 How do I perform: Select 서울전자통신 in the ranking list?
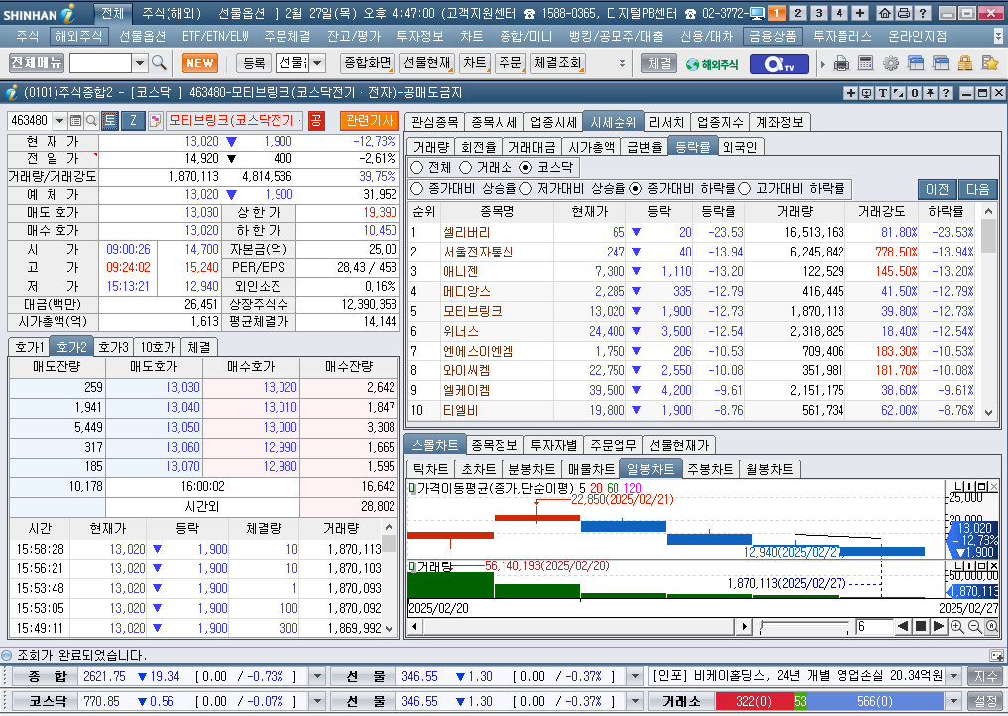click(x=479, y=252)
